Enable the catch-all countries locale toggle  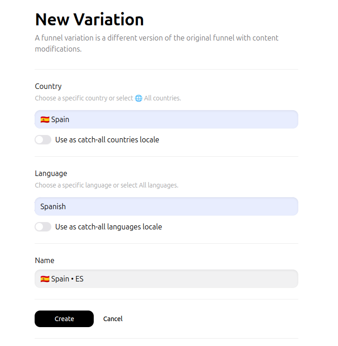[x=43, y=140]
